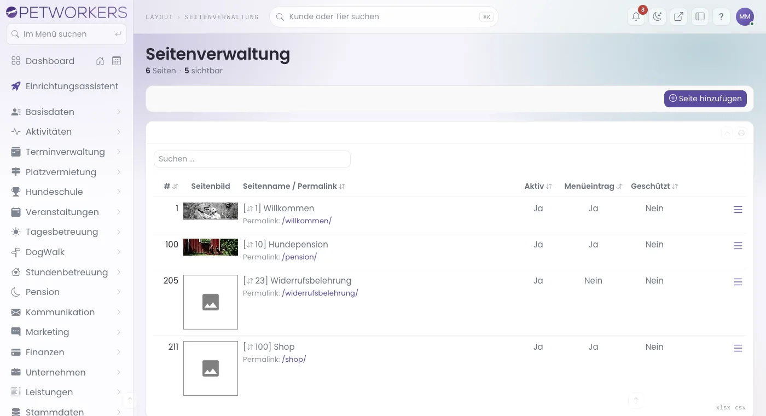
Task: Open the row menu for Widerrufsbelehrung
Action: point(738,282)
